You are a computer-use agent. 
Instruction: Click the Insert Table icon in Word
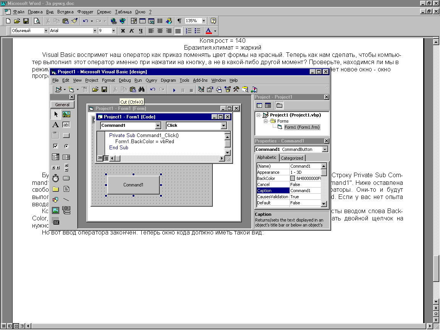click(142, 21)
